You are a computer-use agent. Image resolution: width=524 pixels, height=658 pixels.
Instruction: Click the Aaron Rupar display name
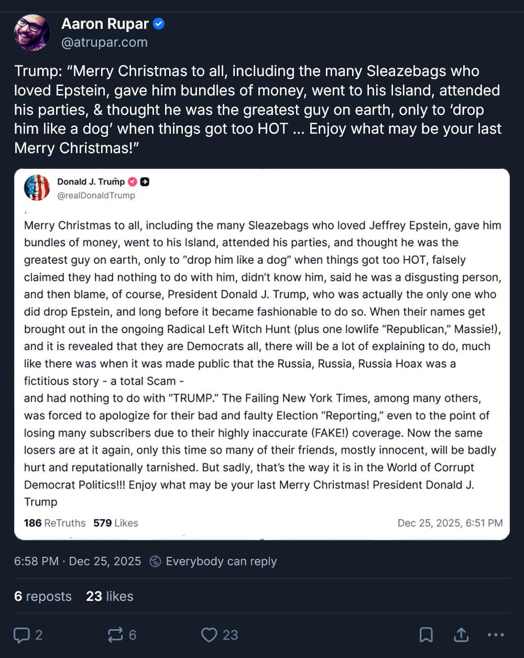click(x=105, y=24)
